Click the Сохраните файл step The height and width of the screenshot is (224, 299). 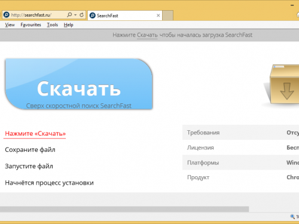click(30, 150)
